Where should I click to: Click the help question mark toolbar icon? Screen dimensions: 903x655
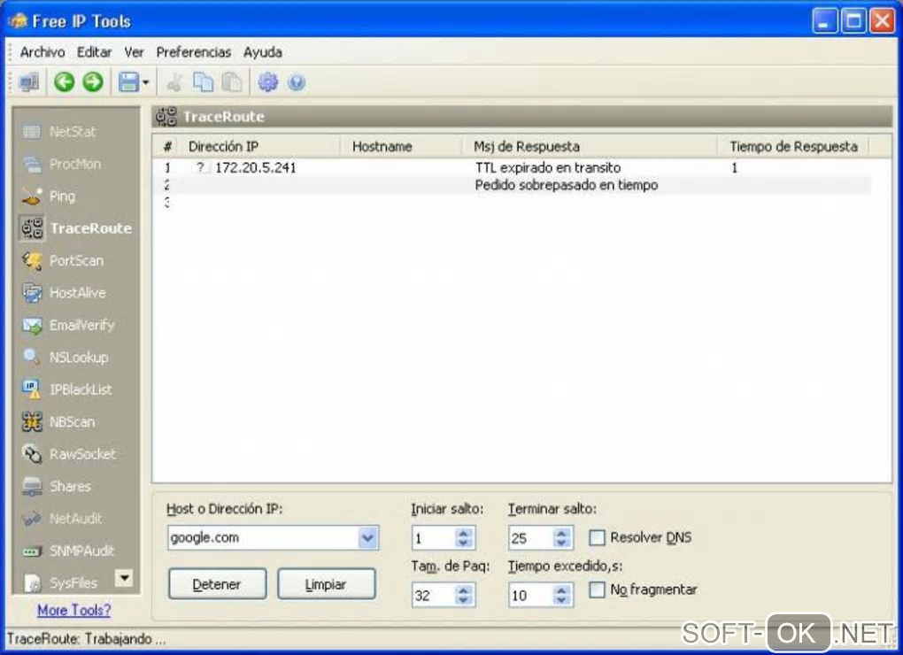coord(297,83)
